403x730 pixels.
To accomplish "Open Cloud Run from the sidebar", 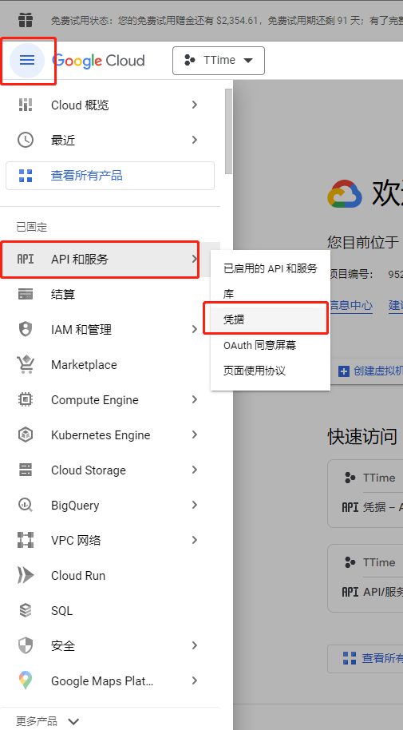I will click(110, 575).
